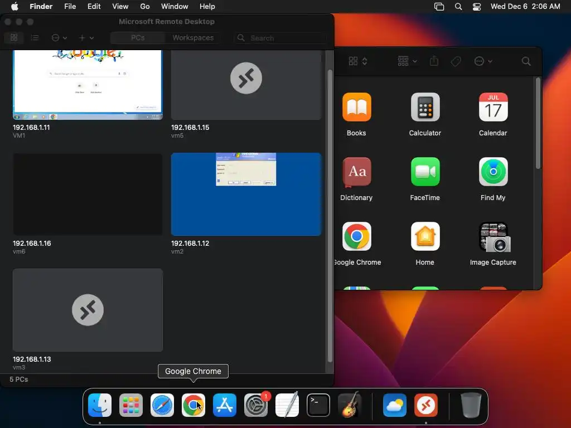Open Help menu
Viewport: 571px width, 428px height.
coord(207,6)
